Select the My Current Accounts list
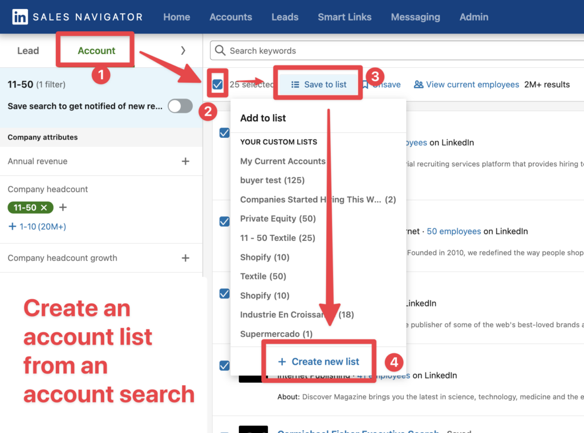The image size is (584, 433). tap(283, 161)
